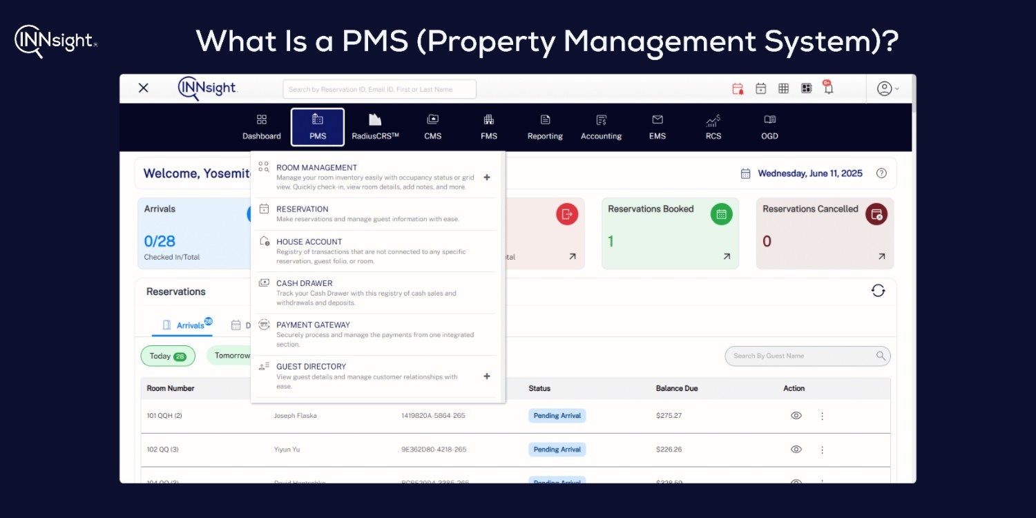This screenshot has width=1036, height=518.
Task: Open the user profile dropdown
Action: [x=888, y=88]
